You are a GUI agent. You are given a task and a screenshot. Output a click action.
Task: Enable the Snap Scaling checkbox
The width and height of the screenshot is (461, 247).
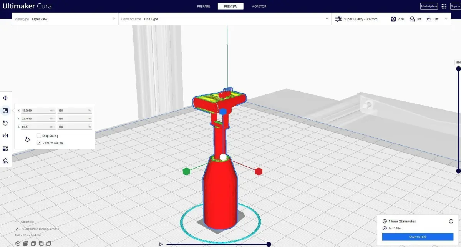pyautogui.click(x=39, y=136)
